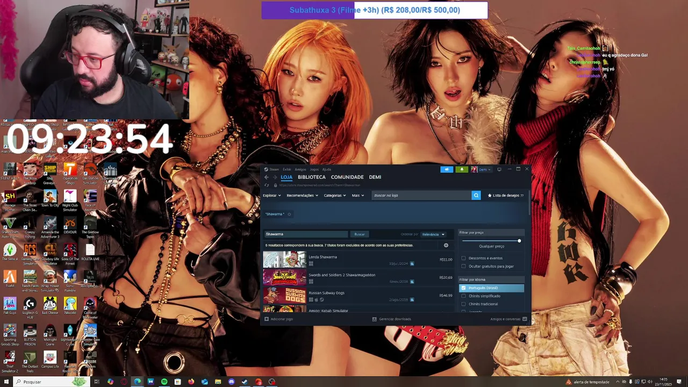The width and height of the screenshot is (688, 387).
Task: Open Gerenciar downloads
Action: coord(392,319)
